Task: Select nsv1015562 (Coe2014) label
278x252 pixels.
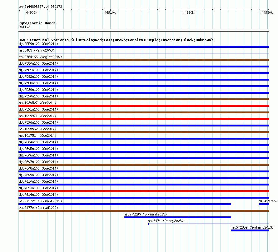Action: 37,129
